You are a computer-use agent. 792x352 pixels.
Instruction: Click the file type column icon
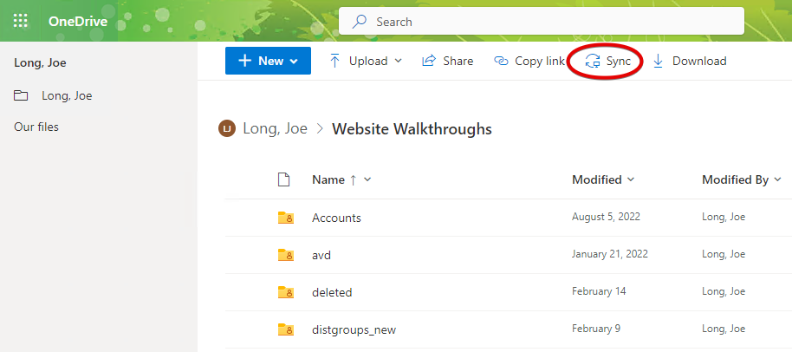(282, 179)
